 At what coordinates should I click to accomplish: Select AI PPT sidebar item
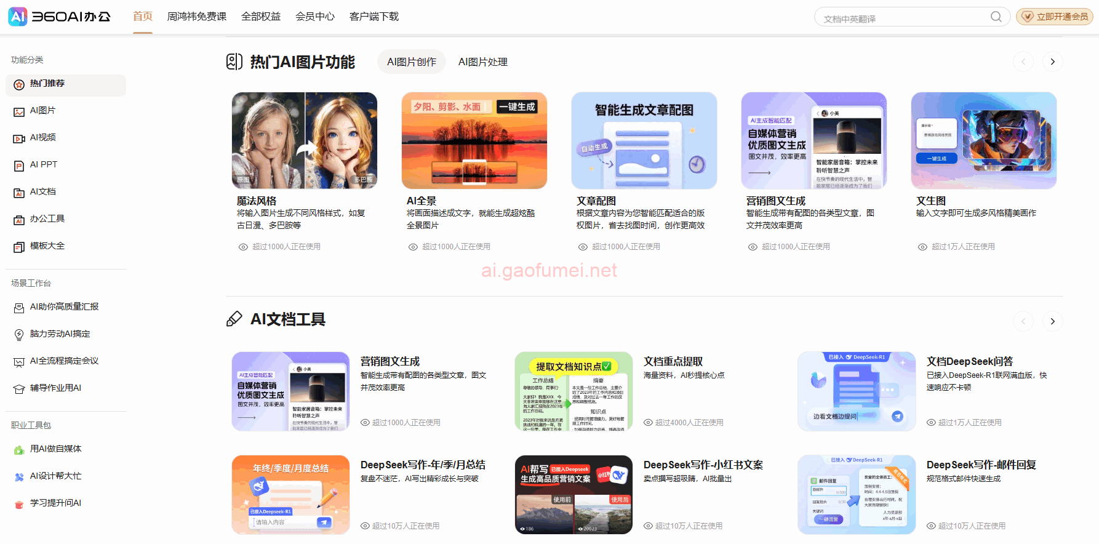(x=43, y=165)
